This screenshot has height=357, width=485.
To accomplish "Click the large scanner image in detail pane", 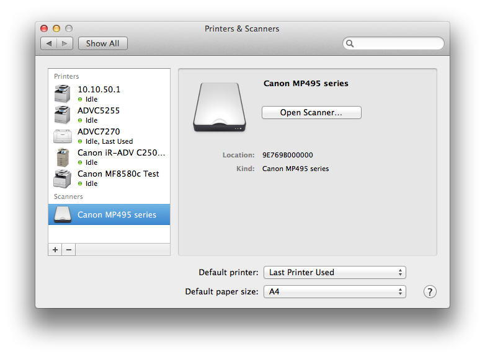I will pos(220,107).
